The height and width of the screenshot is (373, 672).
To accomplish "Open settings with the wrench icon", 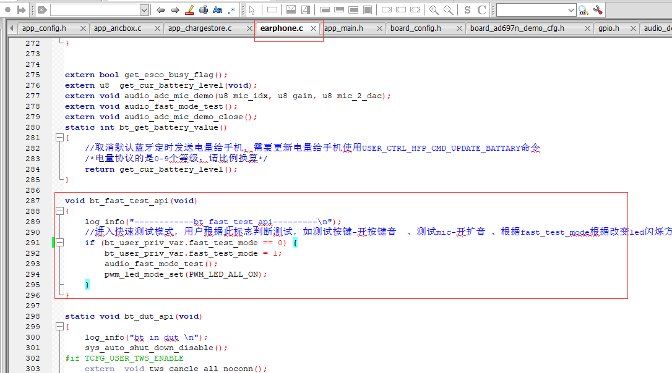I will pyautogui.click(x=597, y=10).
